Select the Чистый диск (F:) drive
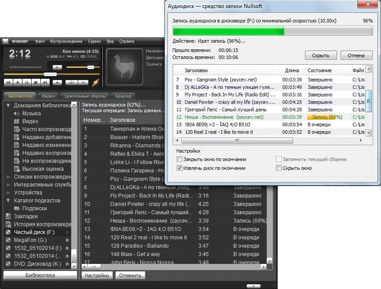Screen dimensions: 381x289 pos(34,232)
